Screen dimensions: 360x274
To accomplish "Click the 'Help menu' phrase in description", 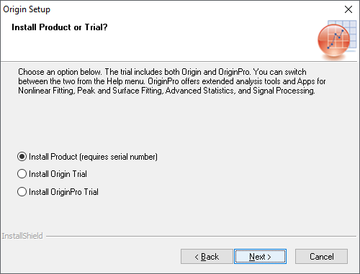I will coord(125,81).
